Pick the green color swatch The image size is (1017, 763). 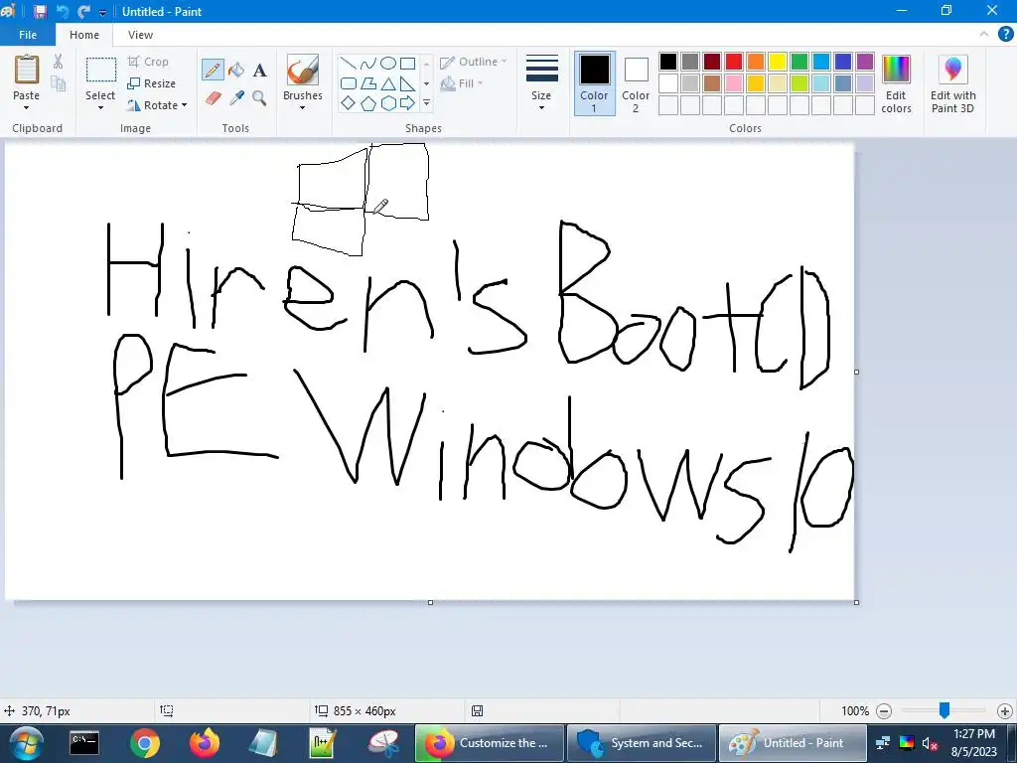click(799, 62)
